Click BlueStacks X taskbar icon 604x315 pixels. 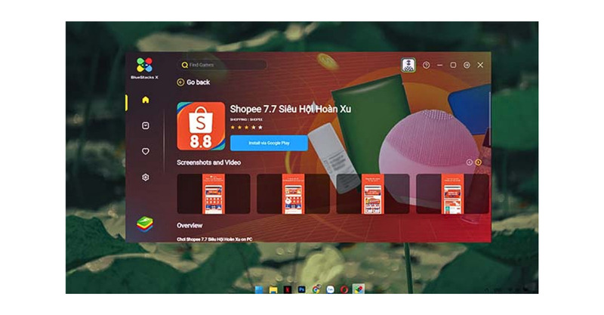(x=359, y=289)
